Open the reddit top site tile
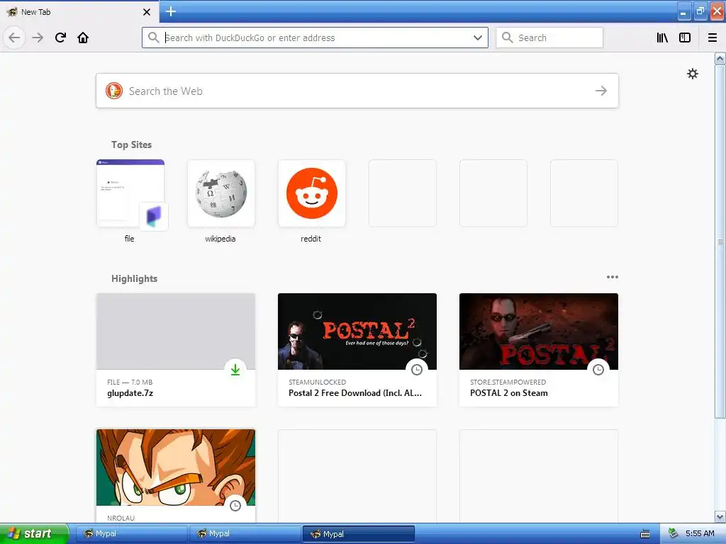The width and height of the screenshot is (726, 544). point(312,193)
